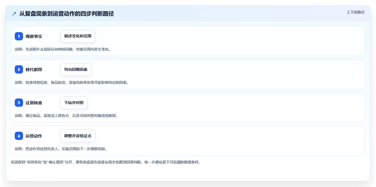Click the 观察事实 step label
Image resolution: width=376 pixels, height=187 pixels.
[x=34, y=36]
